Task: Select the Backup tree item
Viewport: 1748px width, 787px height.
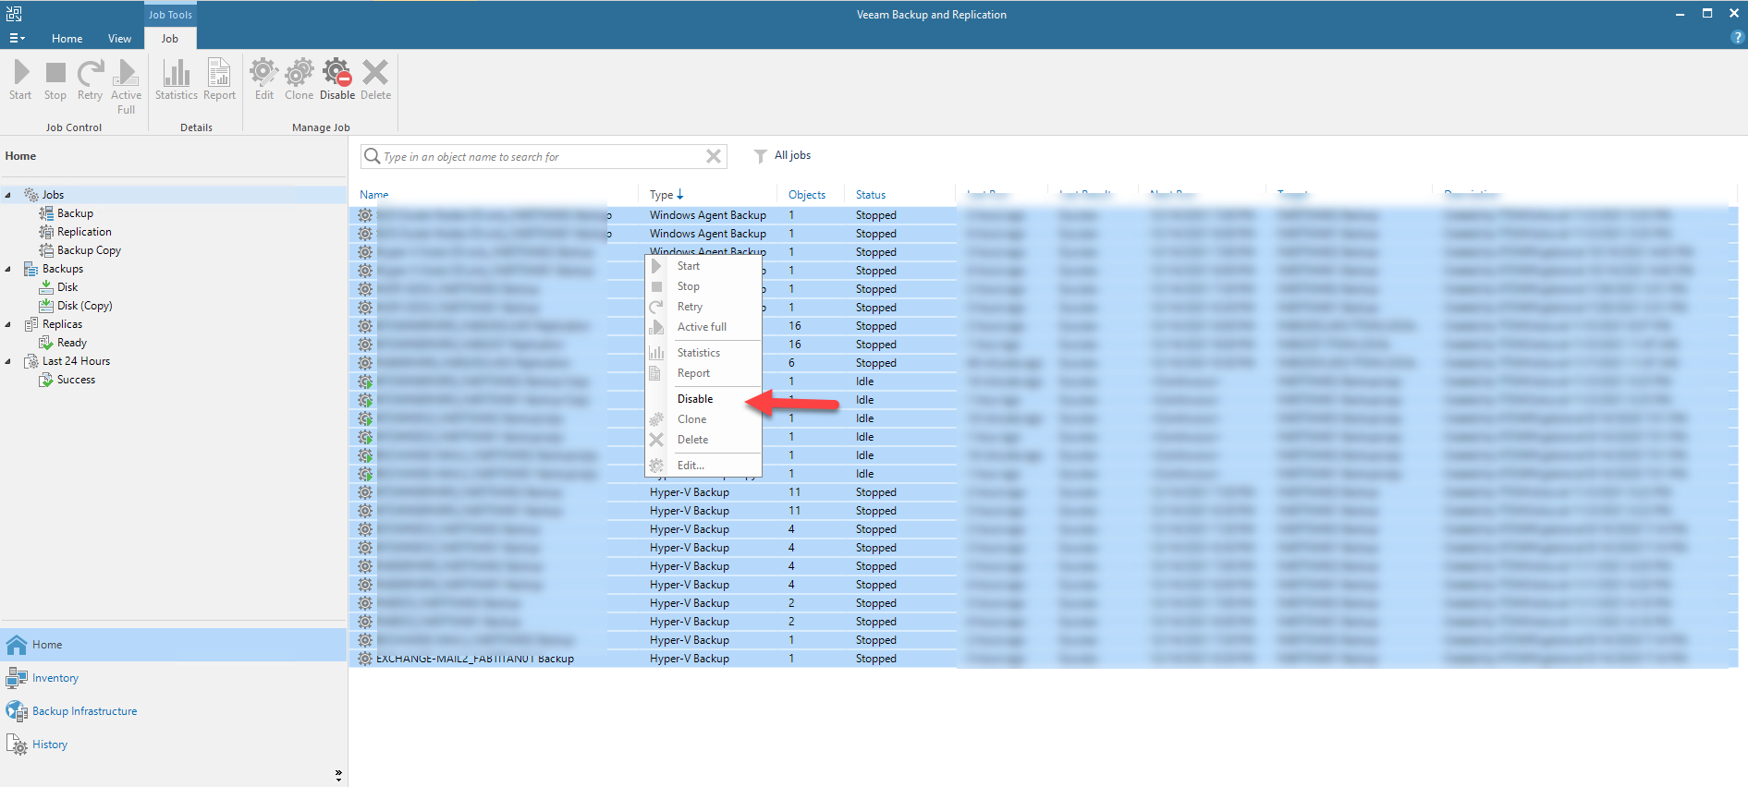Action: (x=75, y=213)
